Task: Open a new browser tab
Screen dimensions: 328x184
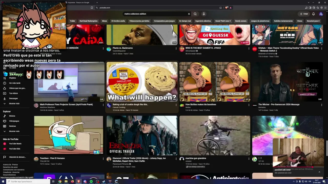Action: [x=97, y=3]
